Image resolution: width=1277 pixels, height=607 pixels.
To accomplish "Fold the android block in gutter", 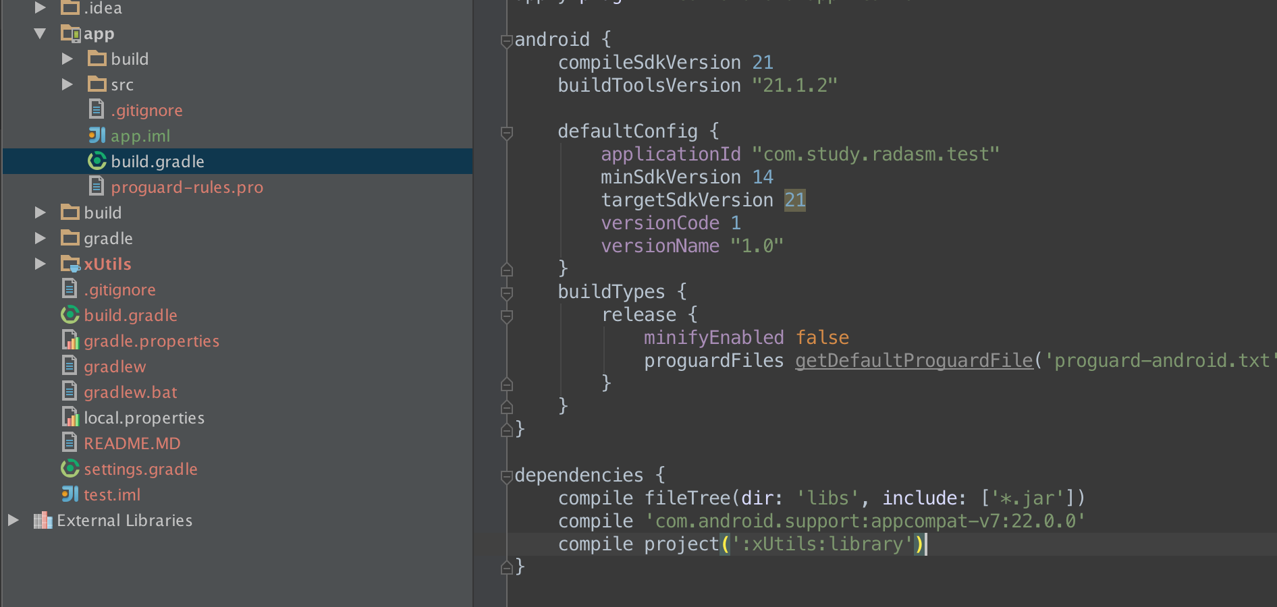I will (507, 41).
